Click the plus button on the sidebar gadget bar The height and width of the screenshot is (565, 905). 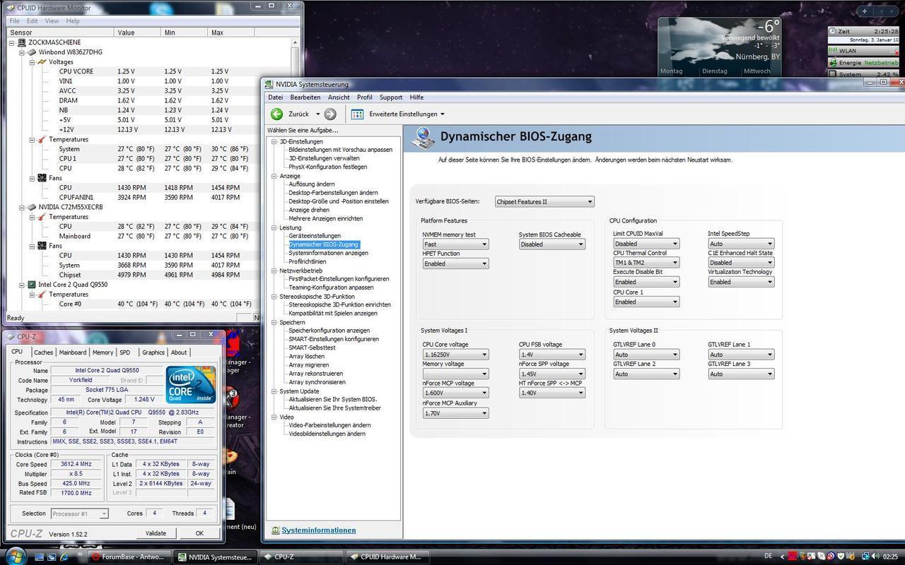click(x=865, y=11)
